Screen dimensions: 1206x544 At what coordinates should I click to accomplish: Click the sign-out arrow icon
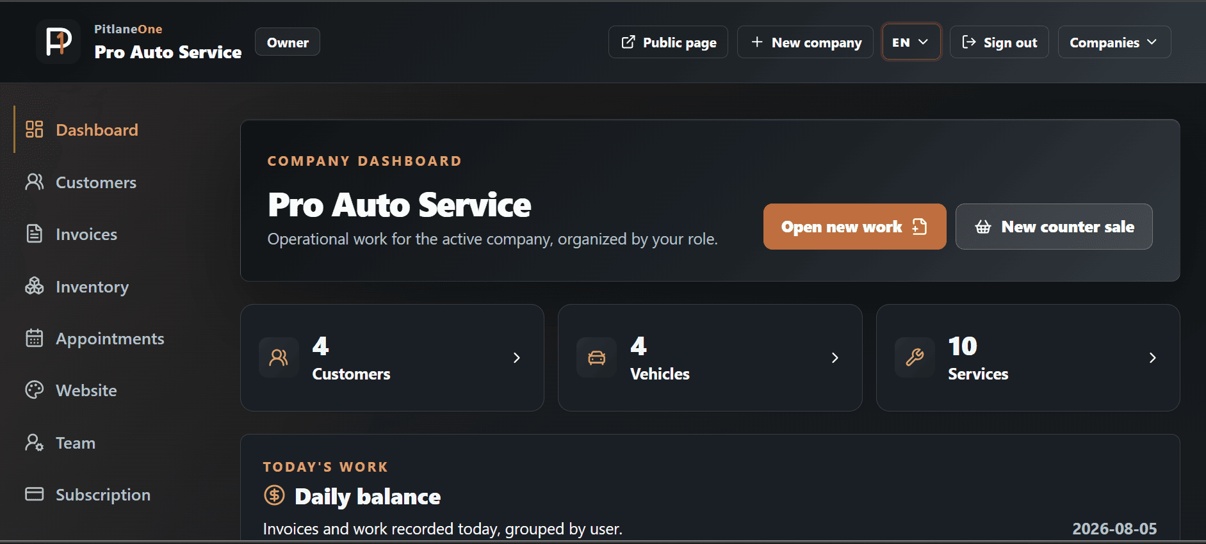tap(969, 42)
